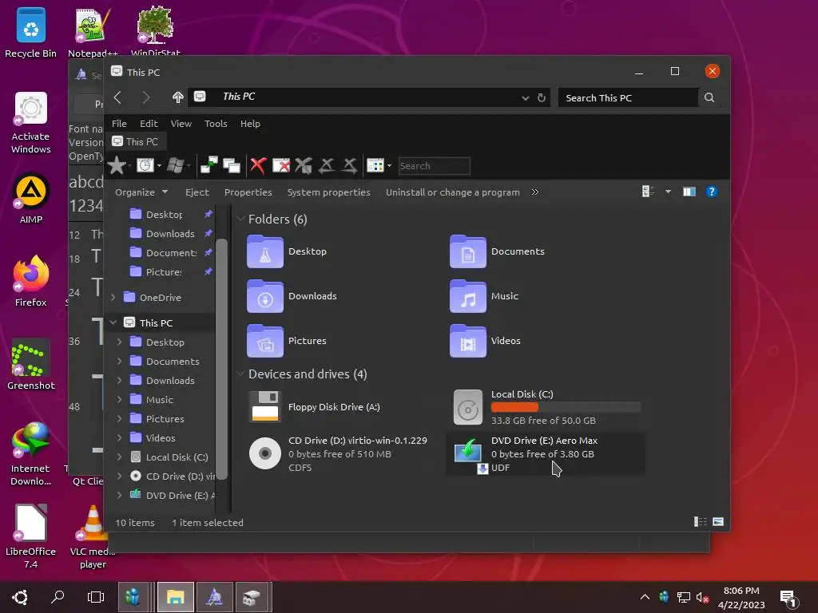This screenshot has height=613, width=818.
Task: Select Videos in navigation tree
Action: 160,437
